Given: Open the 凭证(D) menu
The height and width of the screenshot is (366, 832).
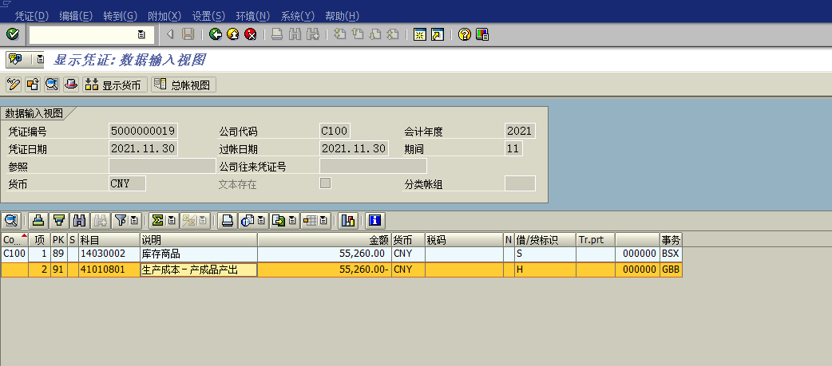Looking at the screenshot, I should click(x=31, y=16).
